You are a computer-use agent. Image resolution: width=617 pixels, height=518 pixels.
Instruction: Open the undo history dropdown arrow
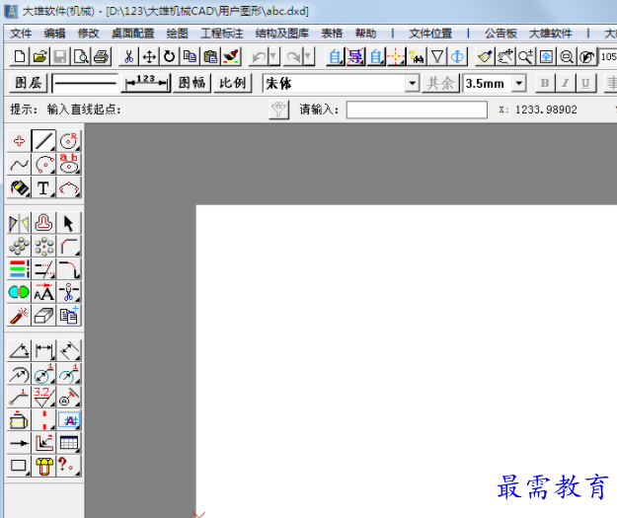pyautogui.click(x=274, y=57)
